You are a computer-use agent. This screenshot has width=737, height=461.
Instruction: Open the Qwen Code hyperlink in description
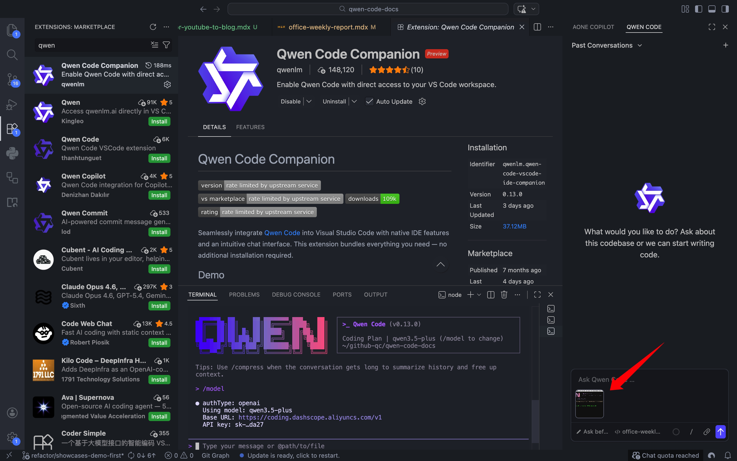pos(282,233)
